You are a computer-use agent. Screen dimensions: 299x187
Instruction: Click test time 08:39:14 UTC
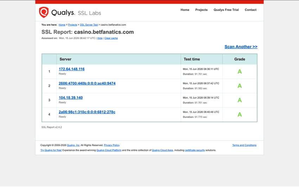[201, 98]
